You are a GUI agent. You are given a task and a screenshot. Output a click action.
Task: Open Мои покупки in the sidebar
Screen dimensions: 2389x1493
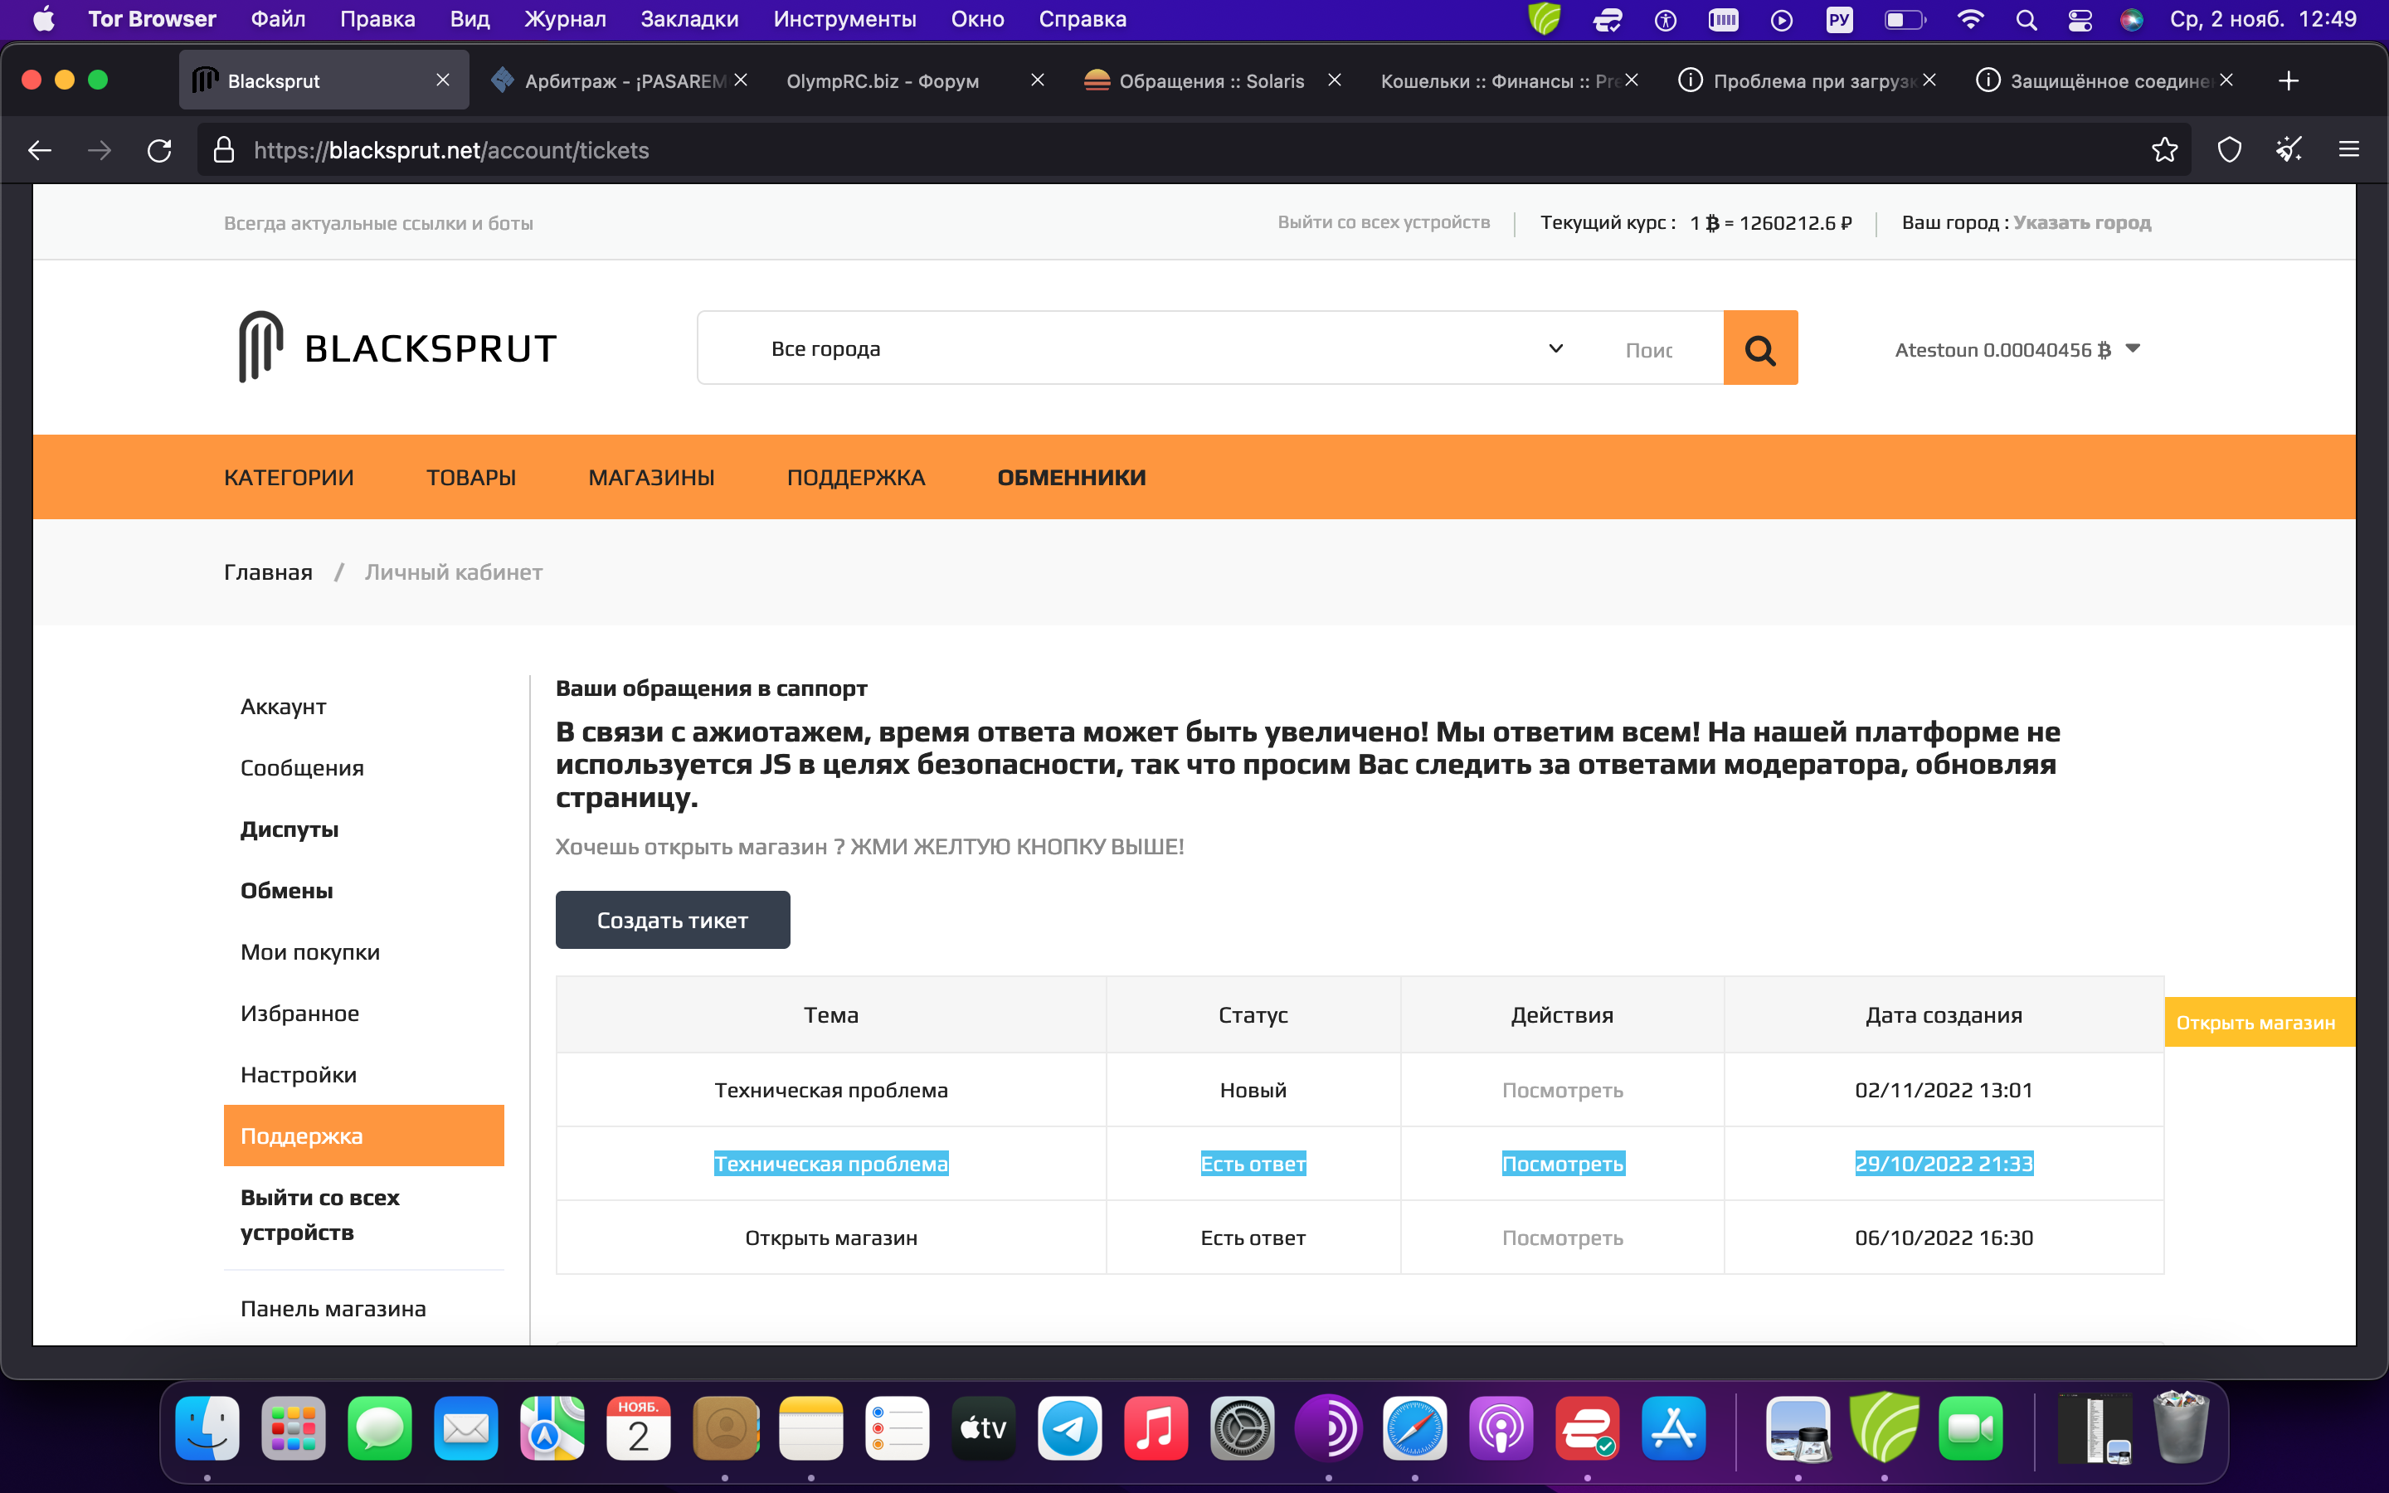click(310, 952)
